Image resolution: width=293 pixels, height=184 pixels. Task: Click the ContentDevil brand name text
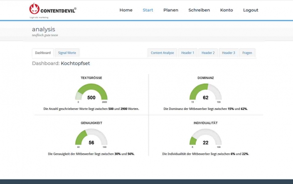tap(58, 10)
